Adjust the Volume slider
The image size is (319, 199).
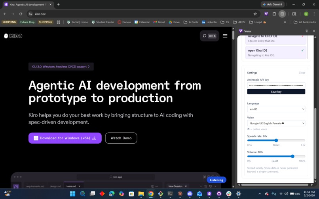(x=276, y=156)
